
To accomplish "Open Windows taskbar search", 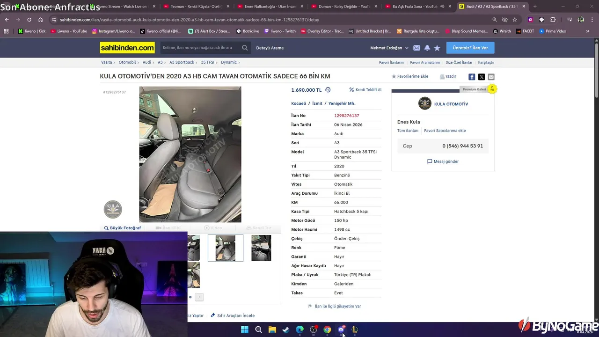I will tap(258, 330).
